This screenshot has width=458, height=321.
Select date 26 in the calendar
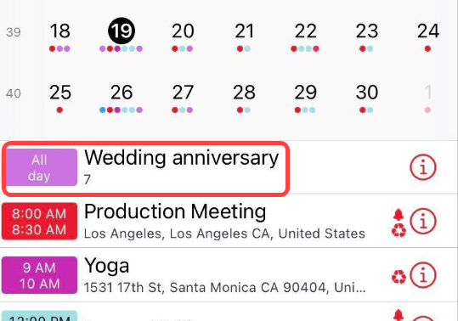(122, 93)
